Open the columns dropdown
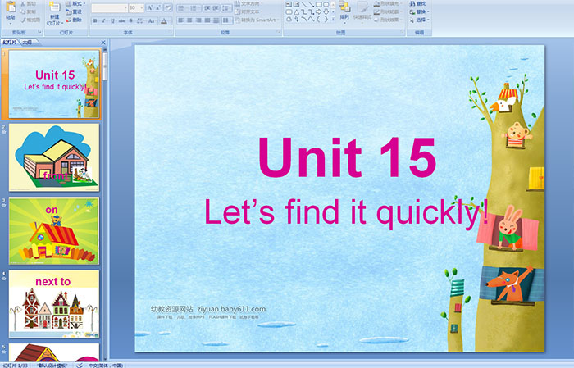 click(x=226, y=20)
